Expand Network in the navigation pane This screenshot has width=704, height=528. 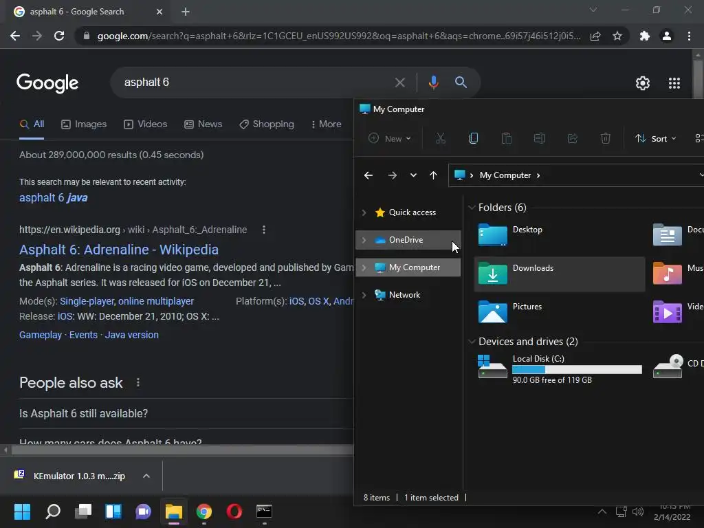[x=364, y=295]
